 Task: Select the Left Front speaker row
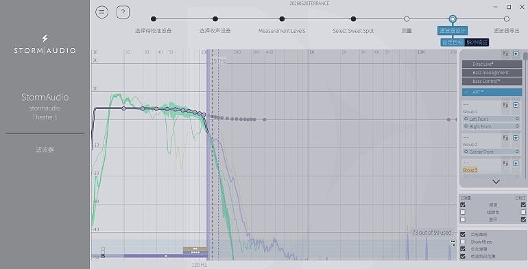(492, 119)
